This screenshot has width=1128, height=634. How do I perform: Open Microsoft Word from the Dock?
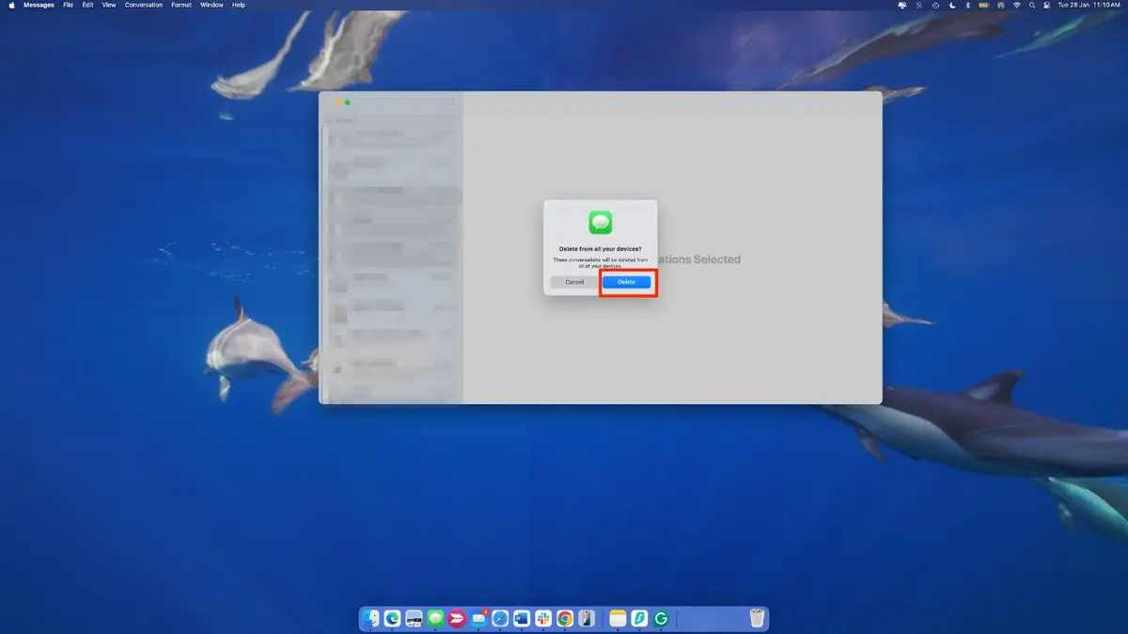click(522, 618)
